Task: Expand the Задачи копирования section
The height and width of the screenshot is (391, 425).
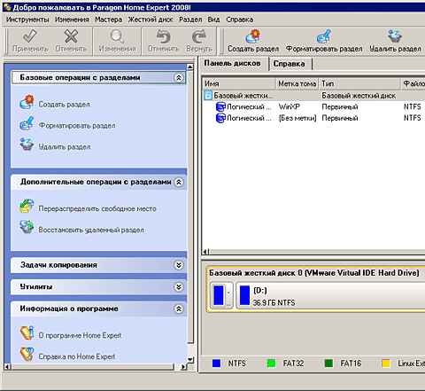Action: click(x=179, y=265)
